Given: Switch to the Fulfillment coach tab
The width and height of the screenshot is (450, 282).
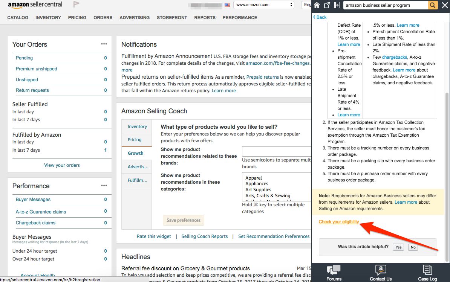Looking at the screenshot, I should (x=137, y=180).
